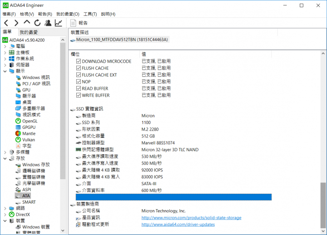This screenshot has width=327, height=235.
Task: Open the 字型 fonts entry
Action: [27, 146]
